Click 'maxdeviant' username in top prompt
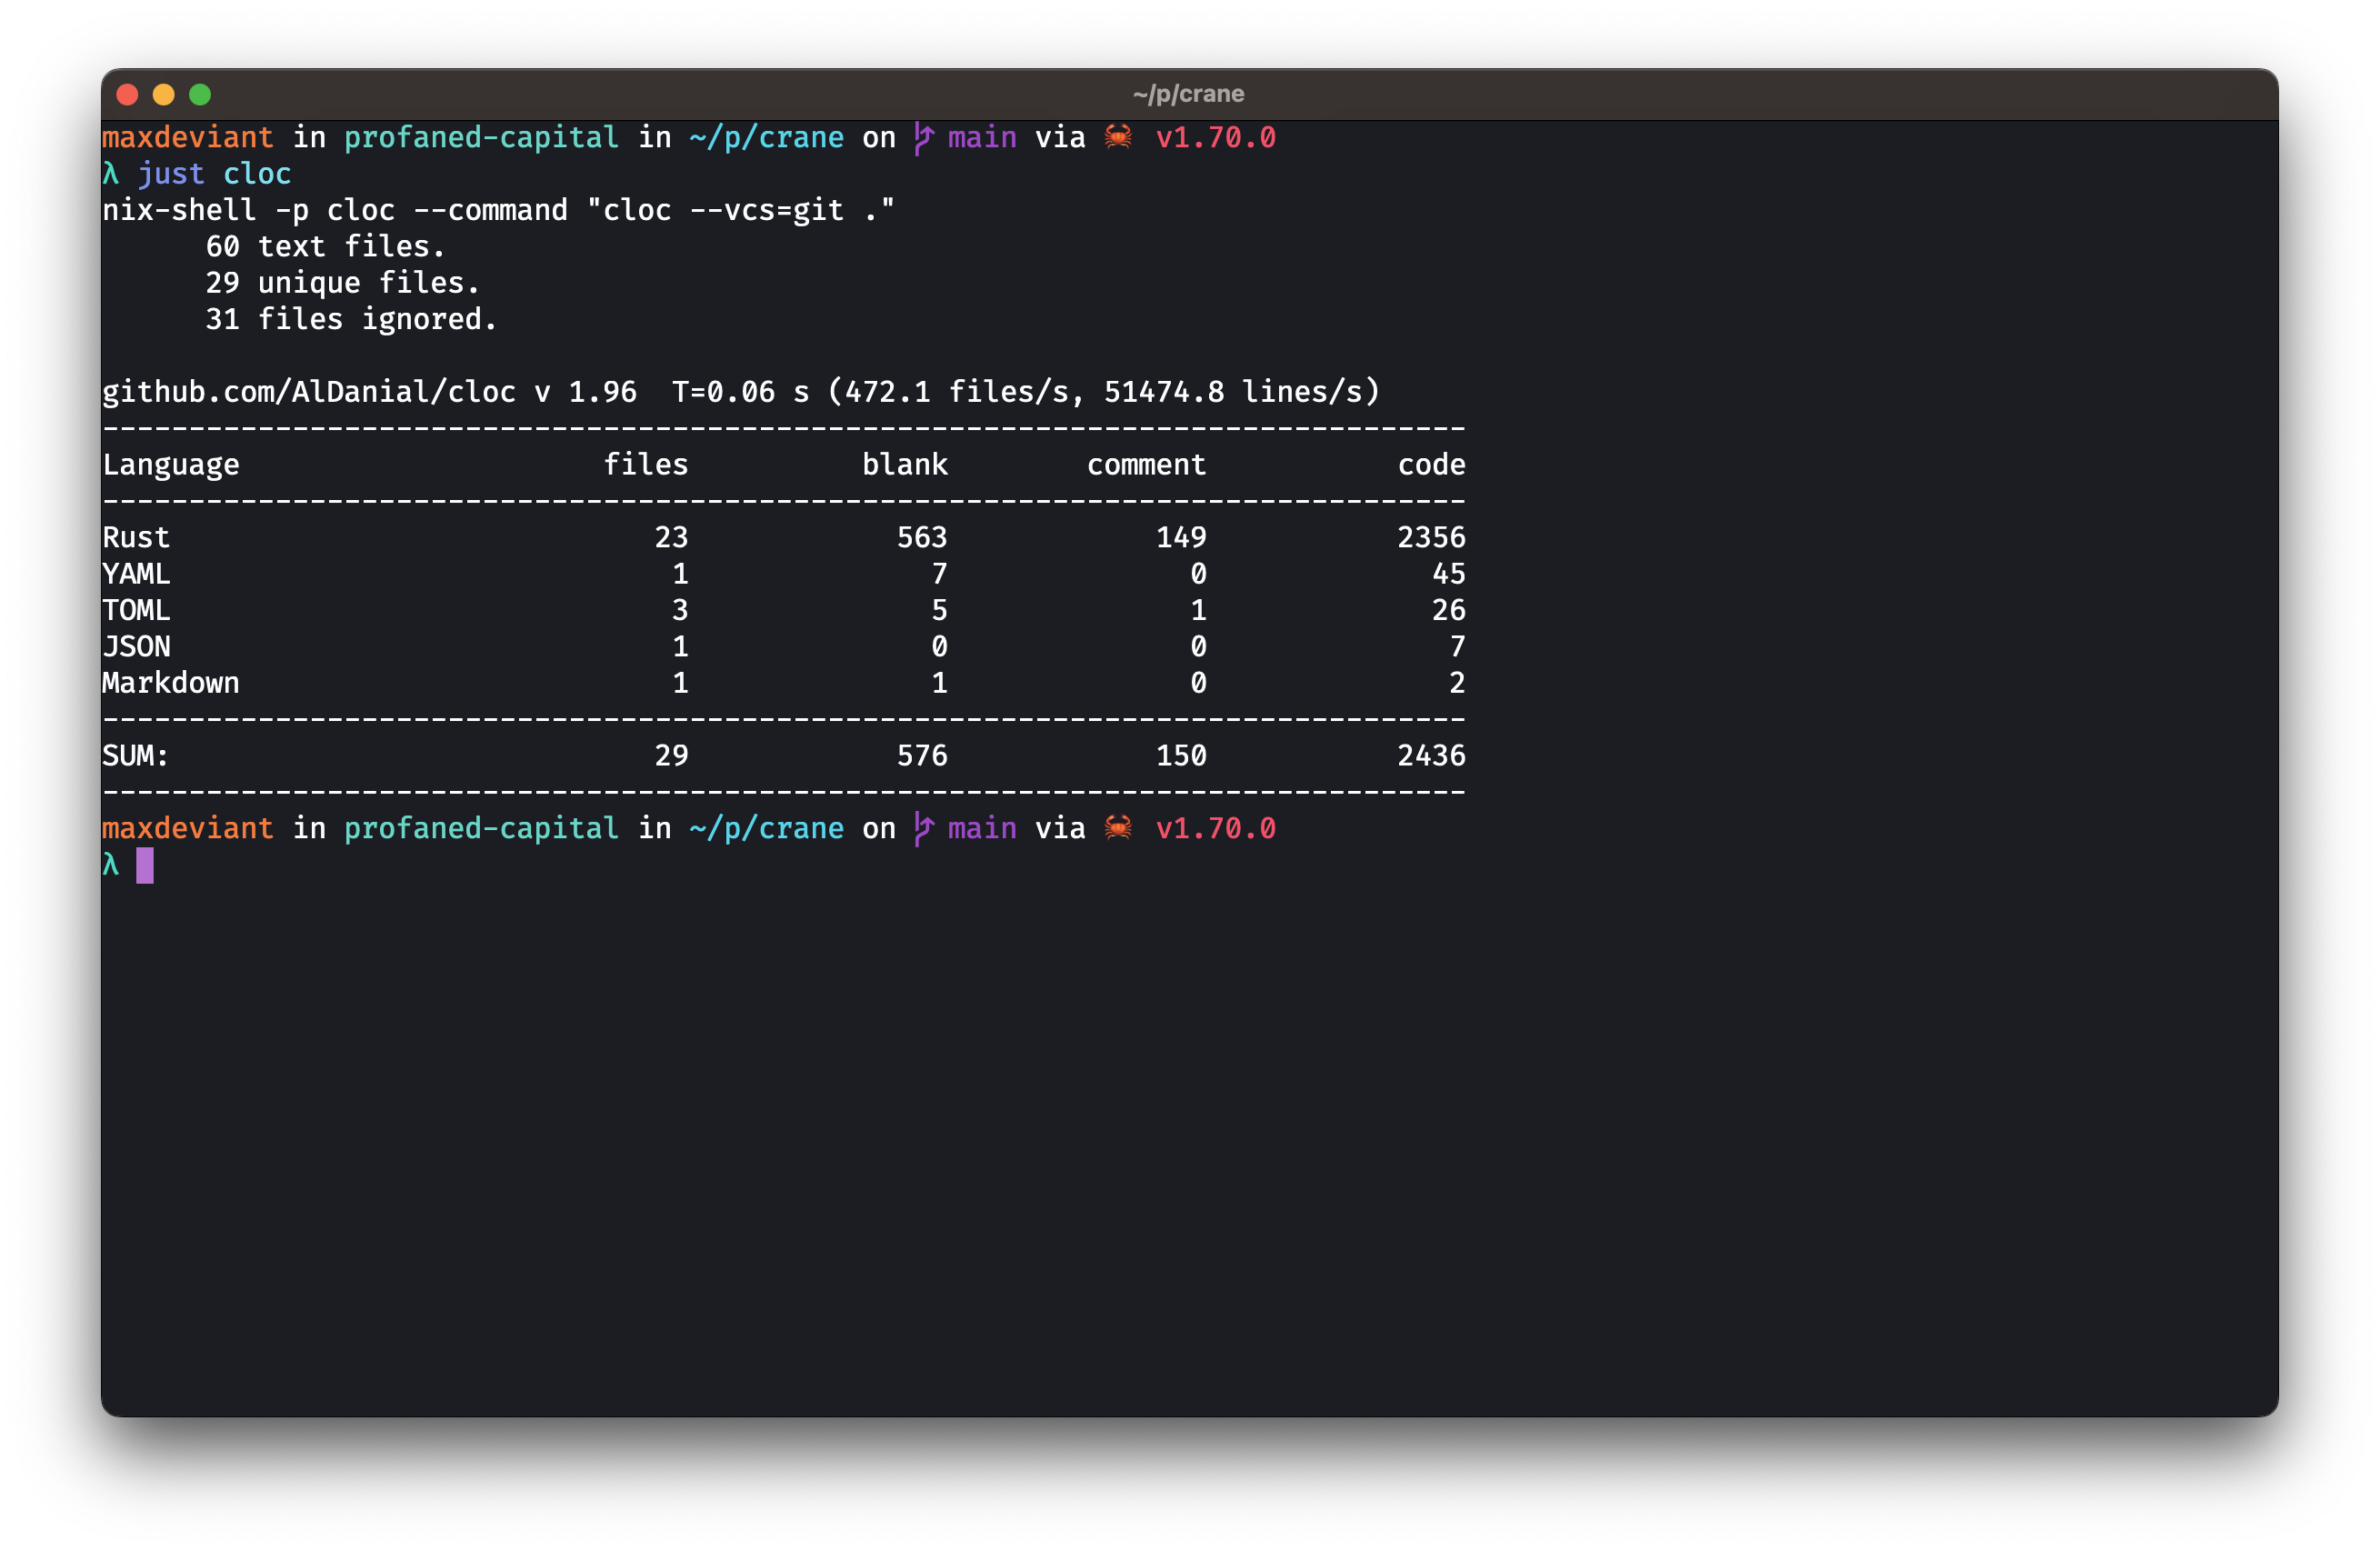2380x1551 pixels. (x=188, y=137)
